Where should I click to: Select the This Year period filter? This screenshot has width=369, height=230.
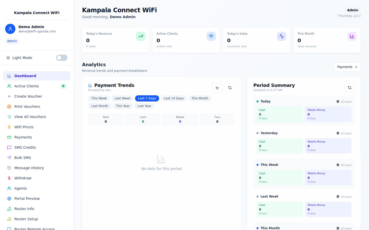[x=123, y=106]
